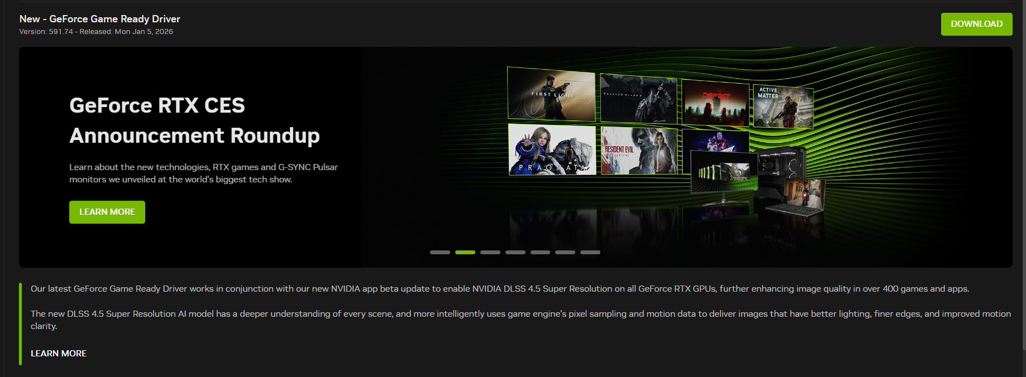Open the Defect game thumbnail

tap(715, 103)
